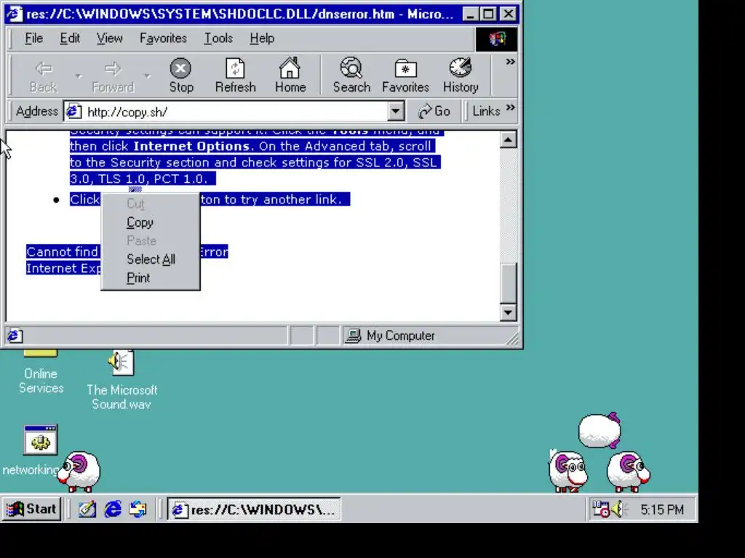Open the Start menu button
Screen dimensions: 745x558
pyautogui.click(x=31, y=509)
